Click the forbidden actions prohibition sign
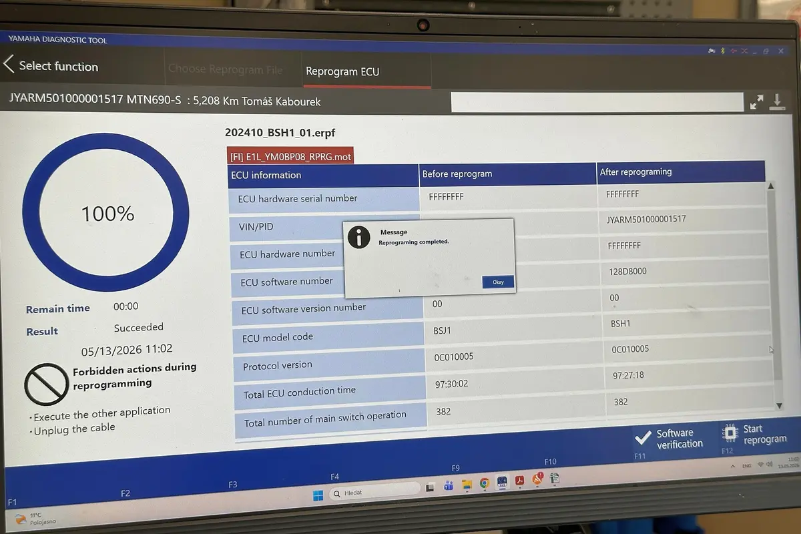This screenshot has height=534, width=801. [x=46, y=383]
